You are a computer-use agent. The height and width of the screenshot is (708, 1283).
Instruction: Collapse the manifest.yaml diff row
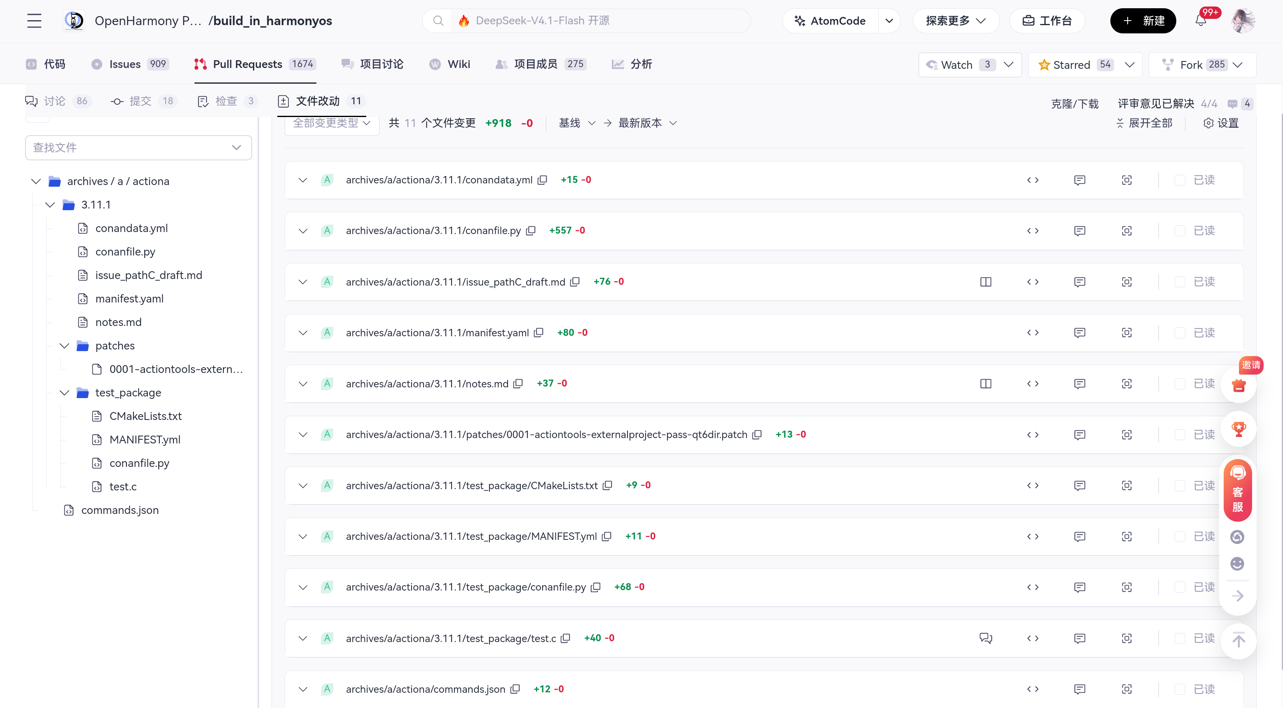(303, 332)
